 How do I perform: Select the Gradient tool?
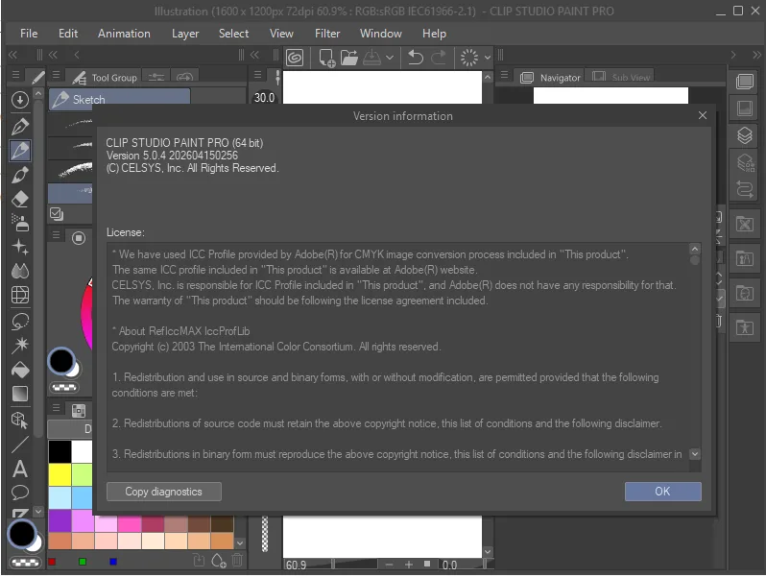(x=20, y=394)
